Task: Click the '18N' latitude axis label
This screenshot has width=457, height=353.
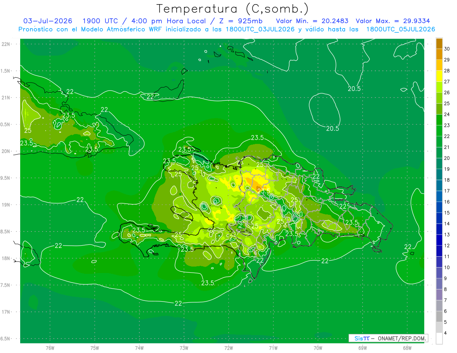Action: pos(6,258)
